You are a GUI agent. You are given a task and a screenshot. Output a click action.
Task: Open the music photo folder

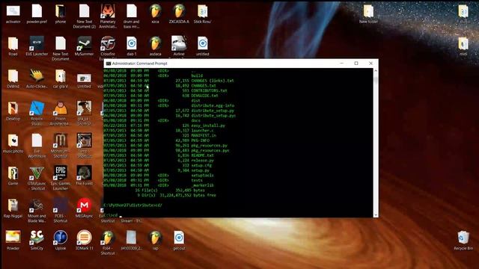(x=13, y=143)
